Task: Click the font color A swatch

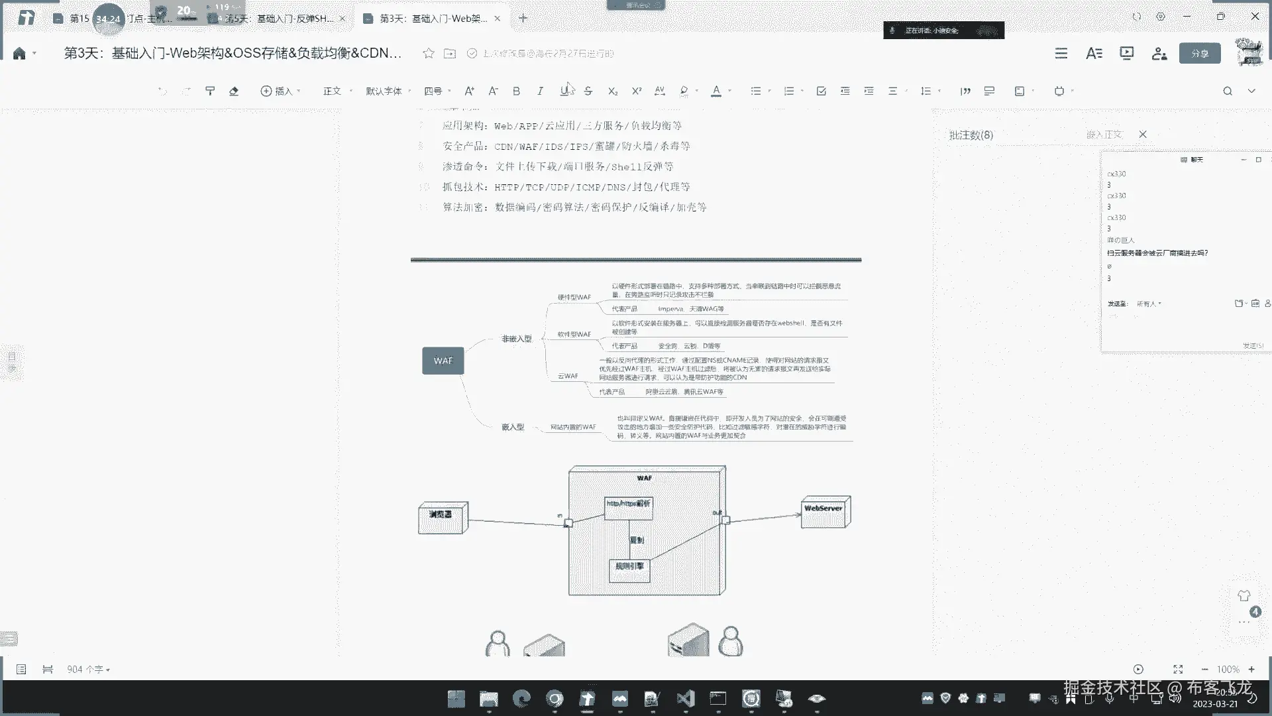Action: coord(715,91)
